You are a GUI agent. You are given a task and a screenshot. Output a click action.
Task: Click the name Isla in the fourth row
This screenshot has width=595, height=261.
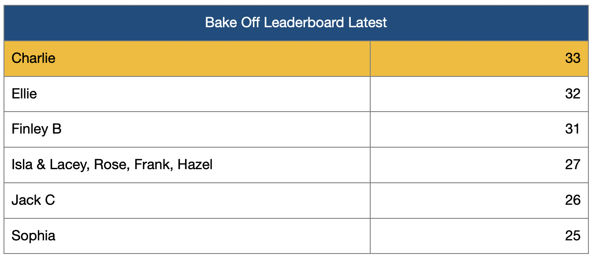(x=22, y=165)
